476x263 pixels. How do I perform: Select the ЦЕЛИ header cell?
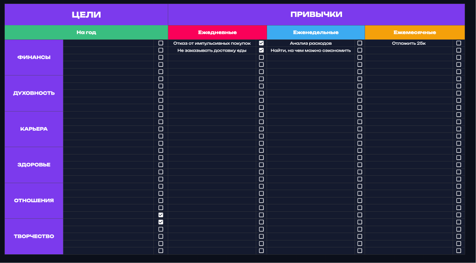point(86,15)
